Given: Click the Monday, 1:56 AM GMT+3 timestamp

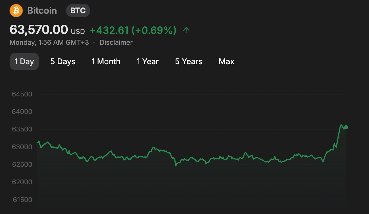Looking at the screenshot, I should (49, 43).
